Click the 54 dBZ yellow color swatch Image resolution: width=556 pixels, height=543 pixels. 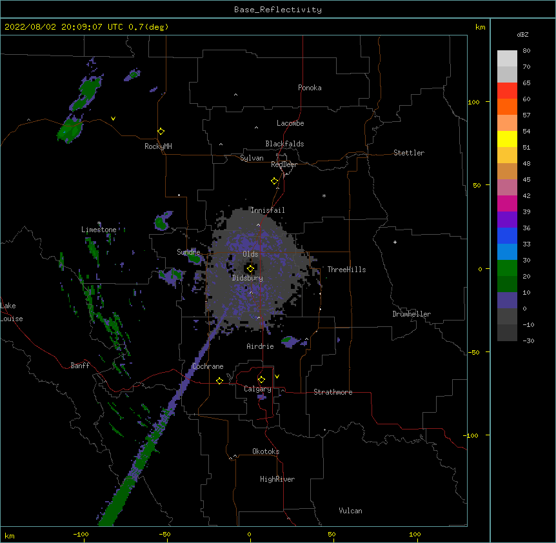point(507,139)
